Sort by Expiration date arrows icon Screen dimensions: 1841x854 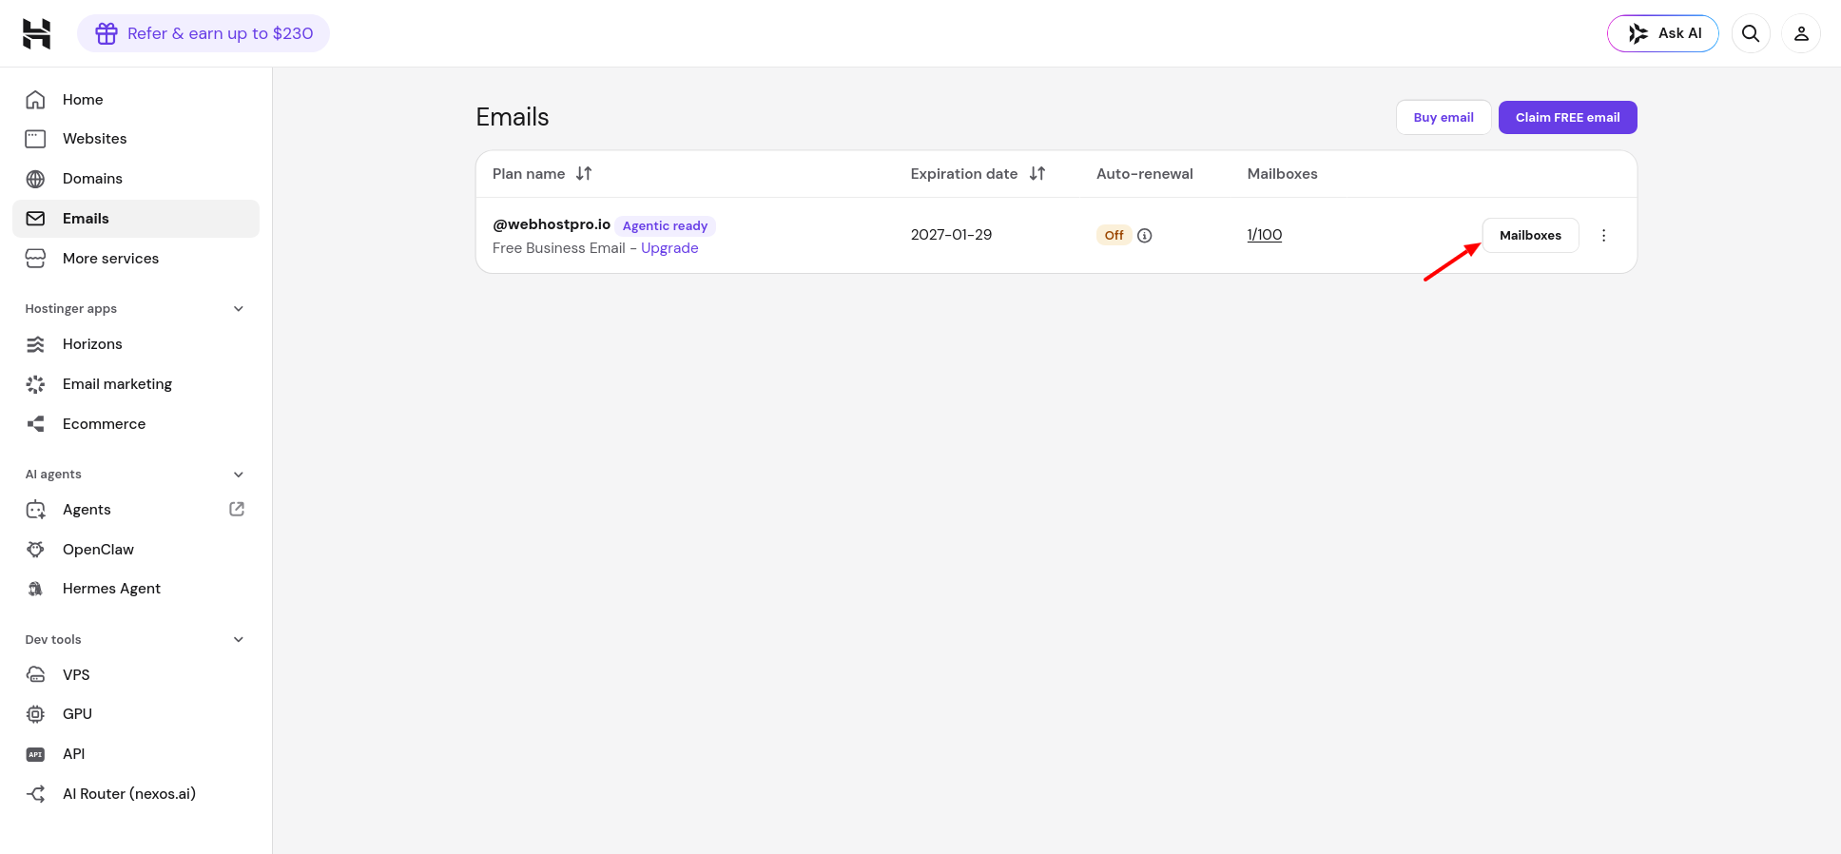[x=1037, y=173]
